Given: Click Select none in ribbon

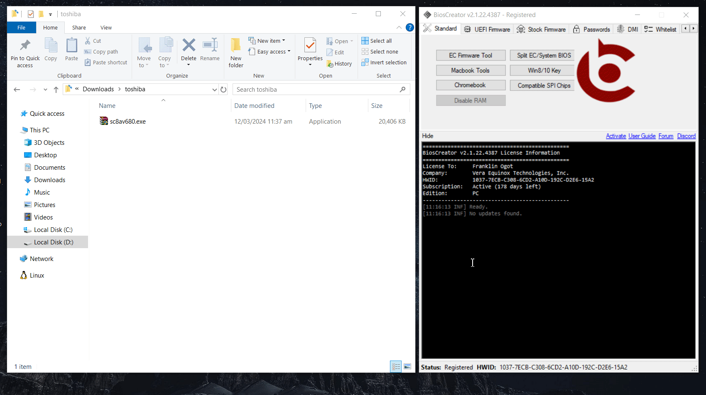Looking at the screenshot, I should coord(380,51).
